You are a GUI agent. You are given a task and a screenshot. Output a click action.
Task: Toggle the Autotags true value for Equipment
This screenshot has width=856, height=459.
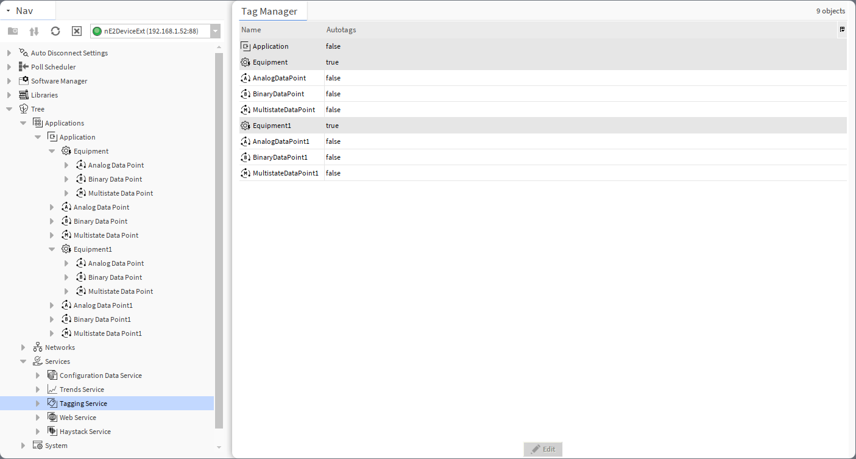coord(332,62)
